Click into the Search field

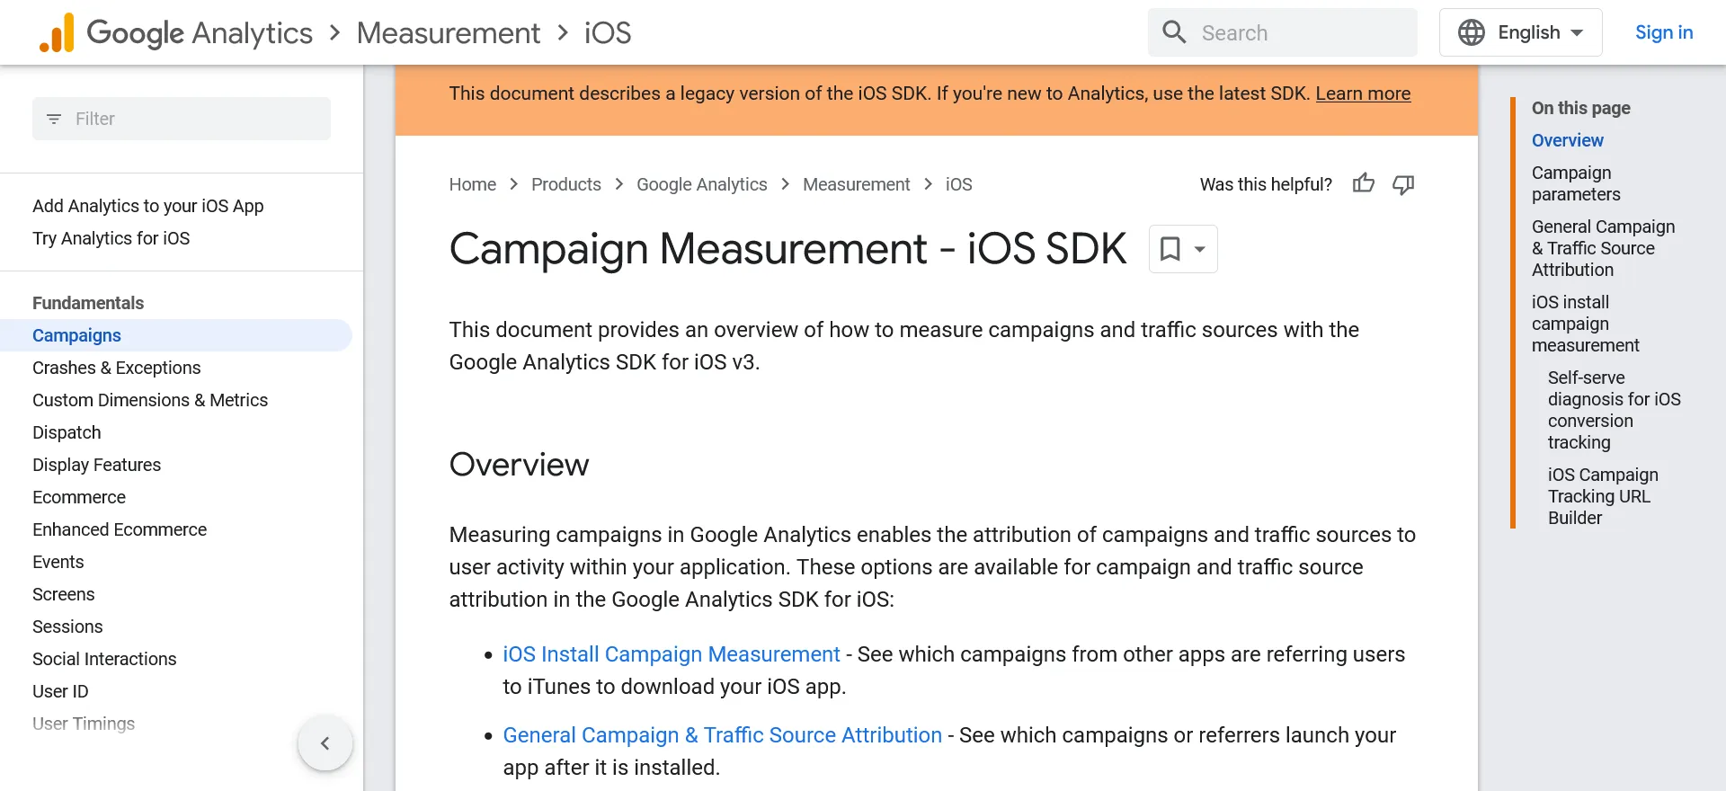(1283, 32)
